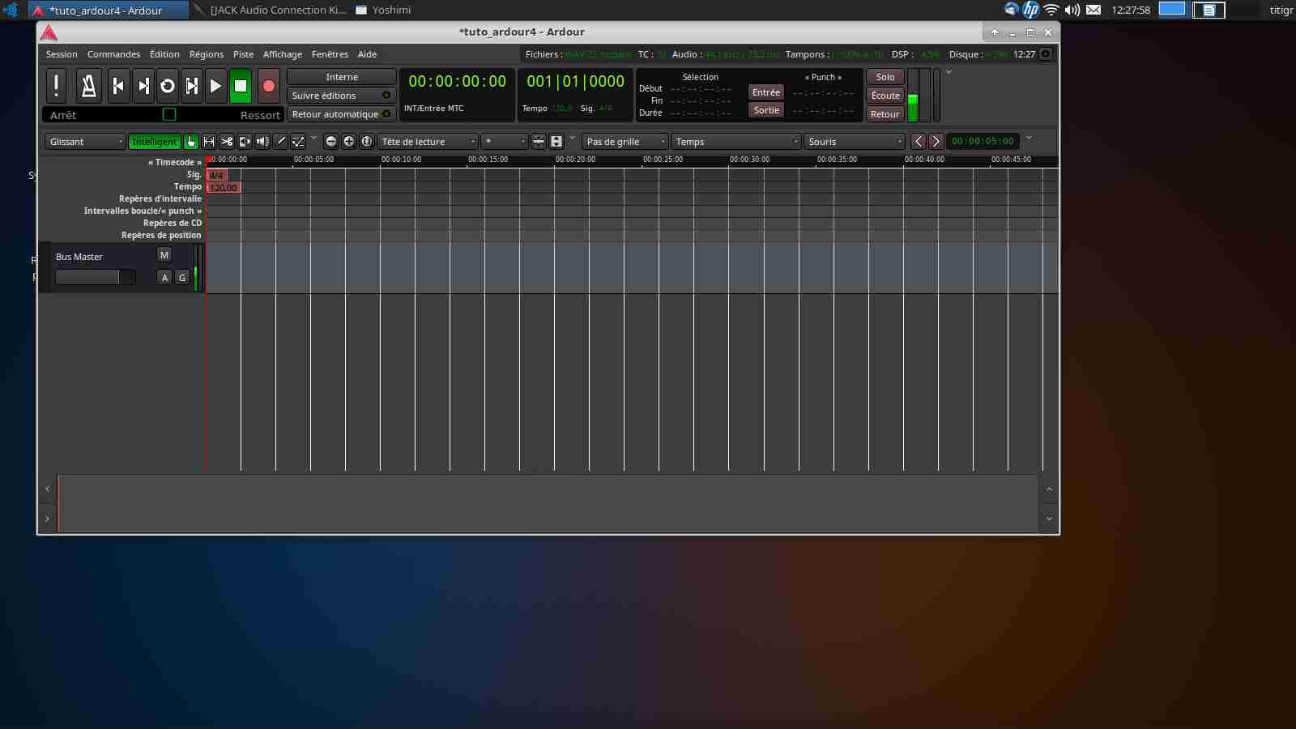Click the MIDI panic exclamation button

(x=56, y=86)
